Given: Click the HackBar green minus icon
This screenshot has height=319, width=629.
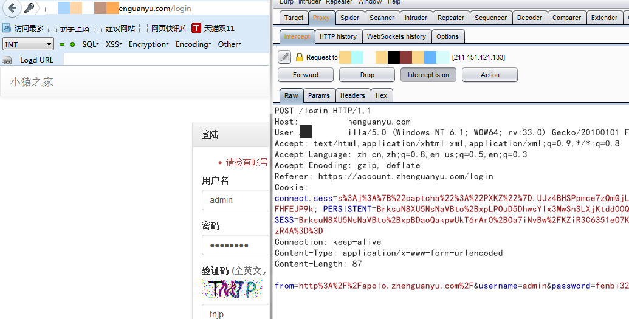Looking at the screenshot, I should tap(62, 44).
